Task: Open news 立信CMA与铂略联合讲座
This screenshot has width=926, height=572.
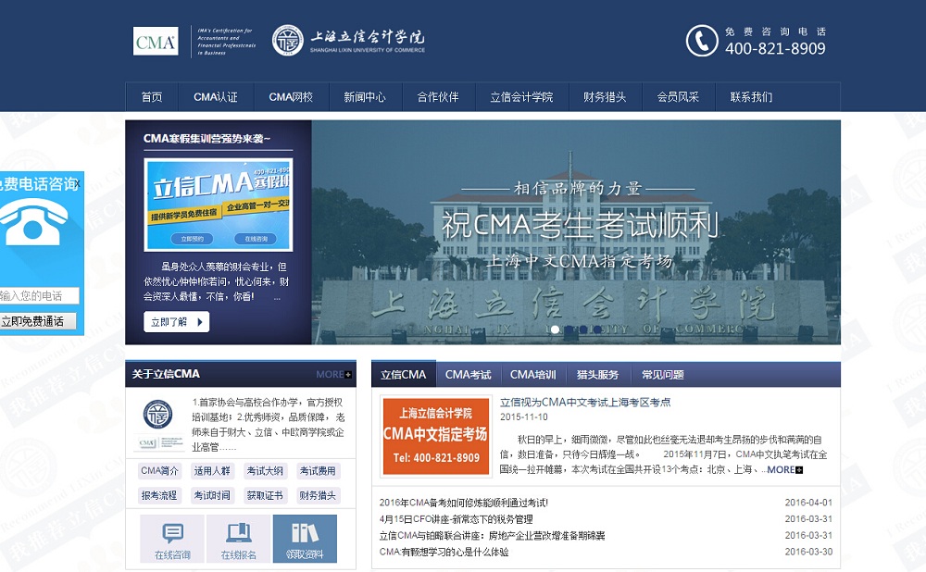Action: 492,536
